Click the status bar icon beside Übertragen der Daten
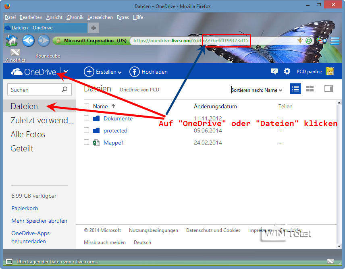This screenshot has height=269, width=345. pos(9,261)
